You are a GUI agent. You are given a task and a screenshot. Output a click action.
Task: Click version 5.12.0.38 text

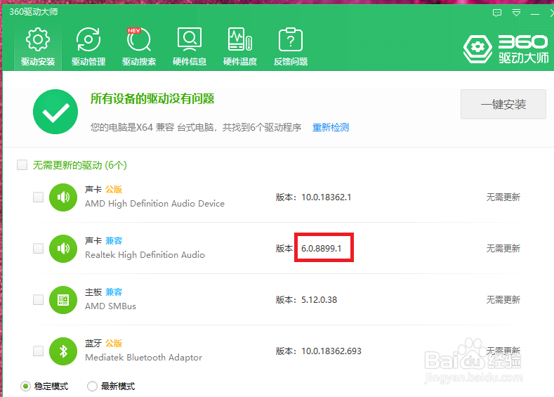tap(319, 300)
